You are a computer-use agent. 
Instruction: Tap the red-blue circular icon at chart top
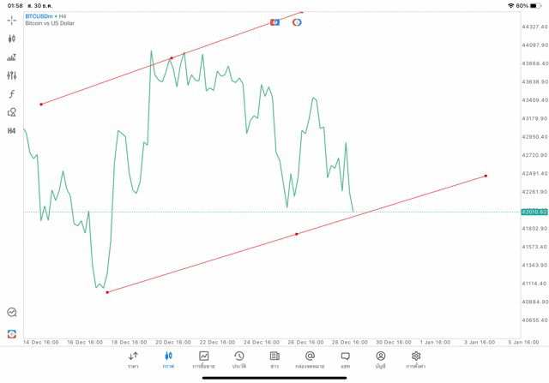coord(297,21)
